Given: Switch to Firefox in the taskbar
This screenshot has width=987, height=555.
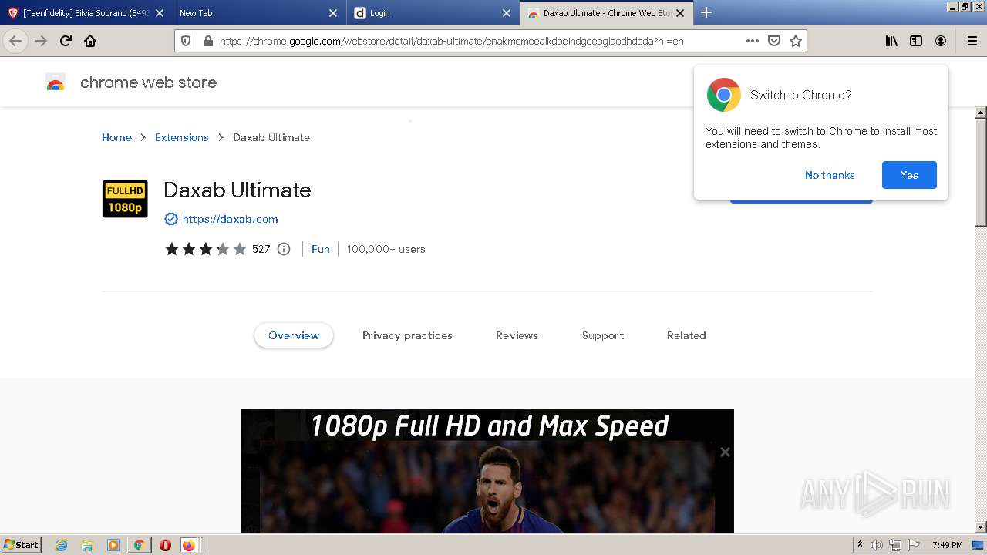Looking at the screenshot, I should tap(189, 545).
